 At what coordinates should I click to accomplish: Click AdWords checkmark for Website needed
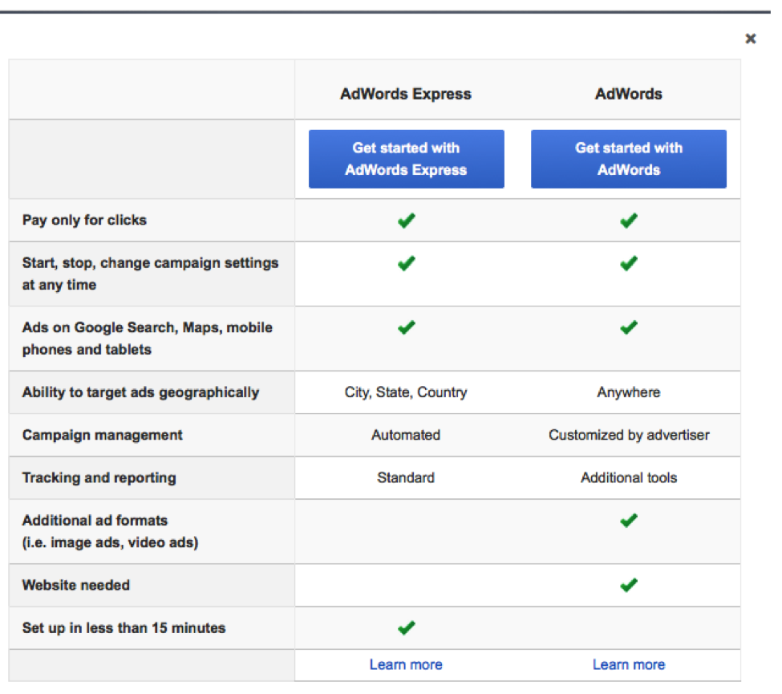[x=628, y=585]
